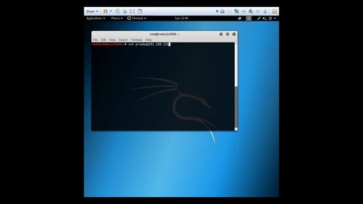
Task: Open the Help menu in terminal window
Action: [149, 40]
